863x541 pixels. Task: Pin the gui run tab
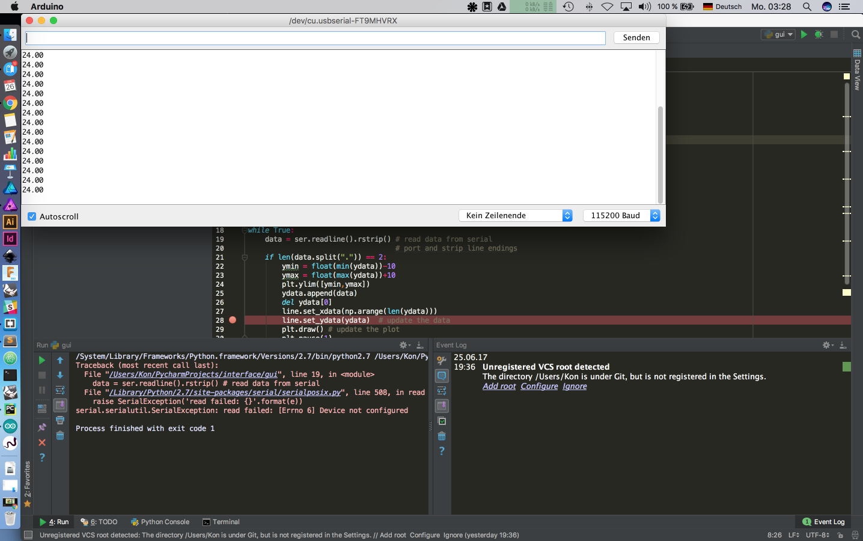click(42, 427)
